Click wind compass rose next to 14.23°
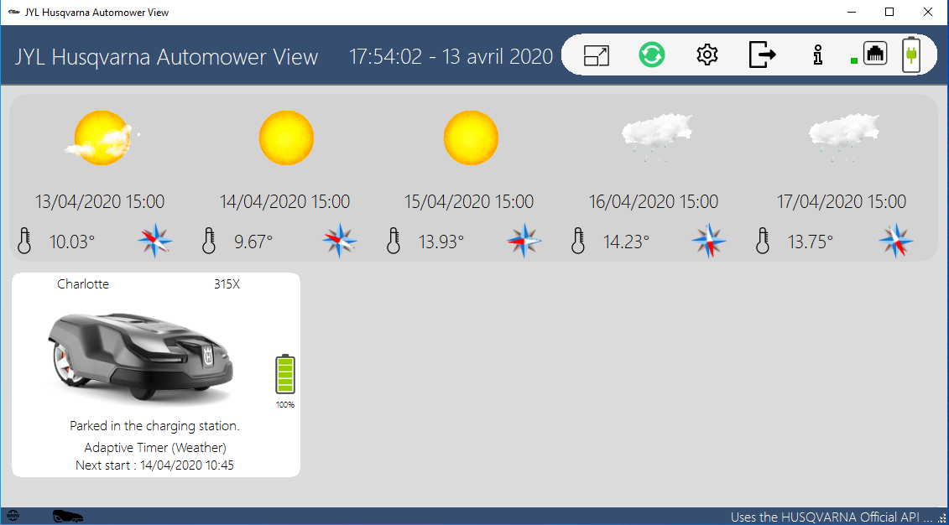This screenshot has height=525, width=949. tap(709, 241)
